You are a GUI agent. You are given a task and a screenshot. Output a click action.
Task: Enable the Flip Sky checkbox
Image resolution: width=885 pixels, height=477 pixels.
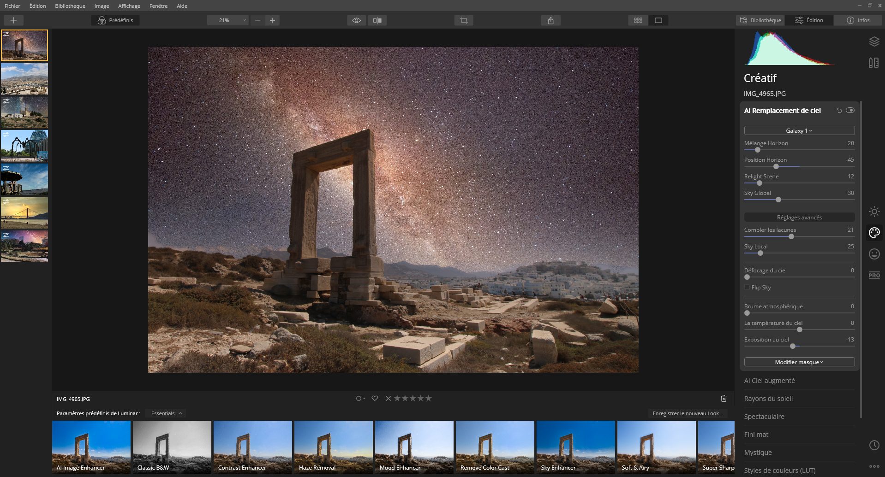click(x=747, y=287)
